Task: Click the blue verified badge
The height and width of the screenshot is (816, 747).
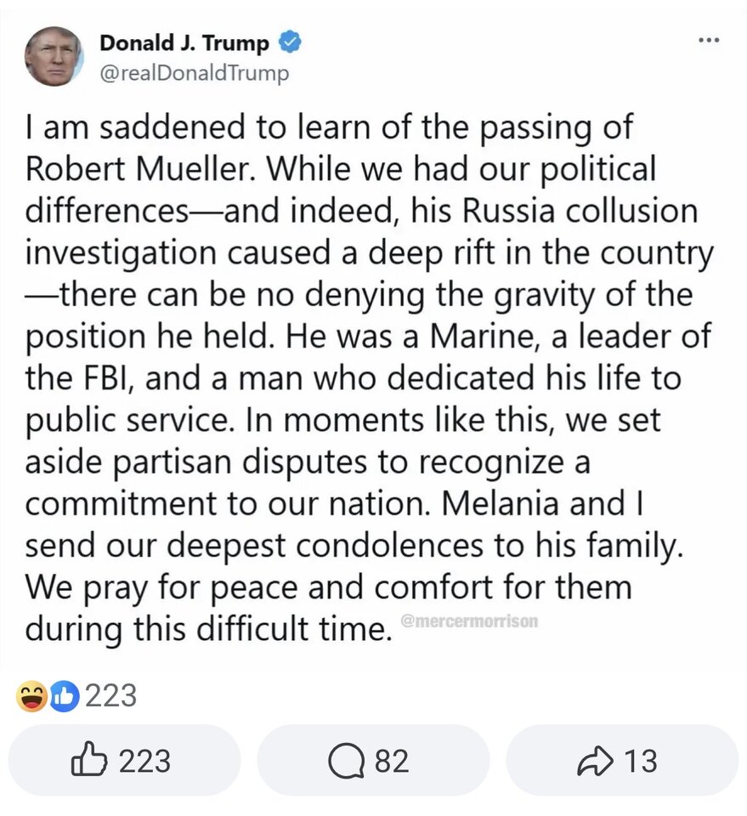Action: pyautogui.click(x=290, y=42)
